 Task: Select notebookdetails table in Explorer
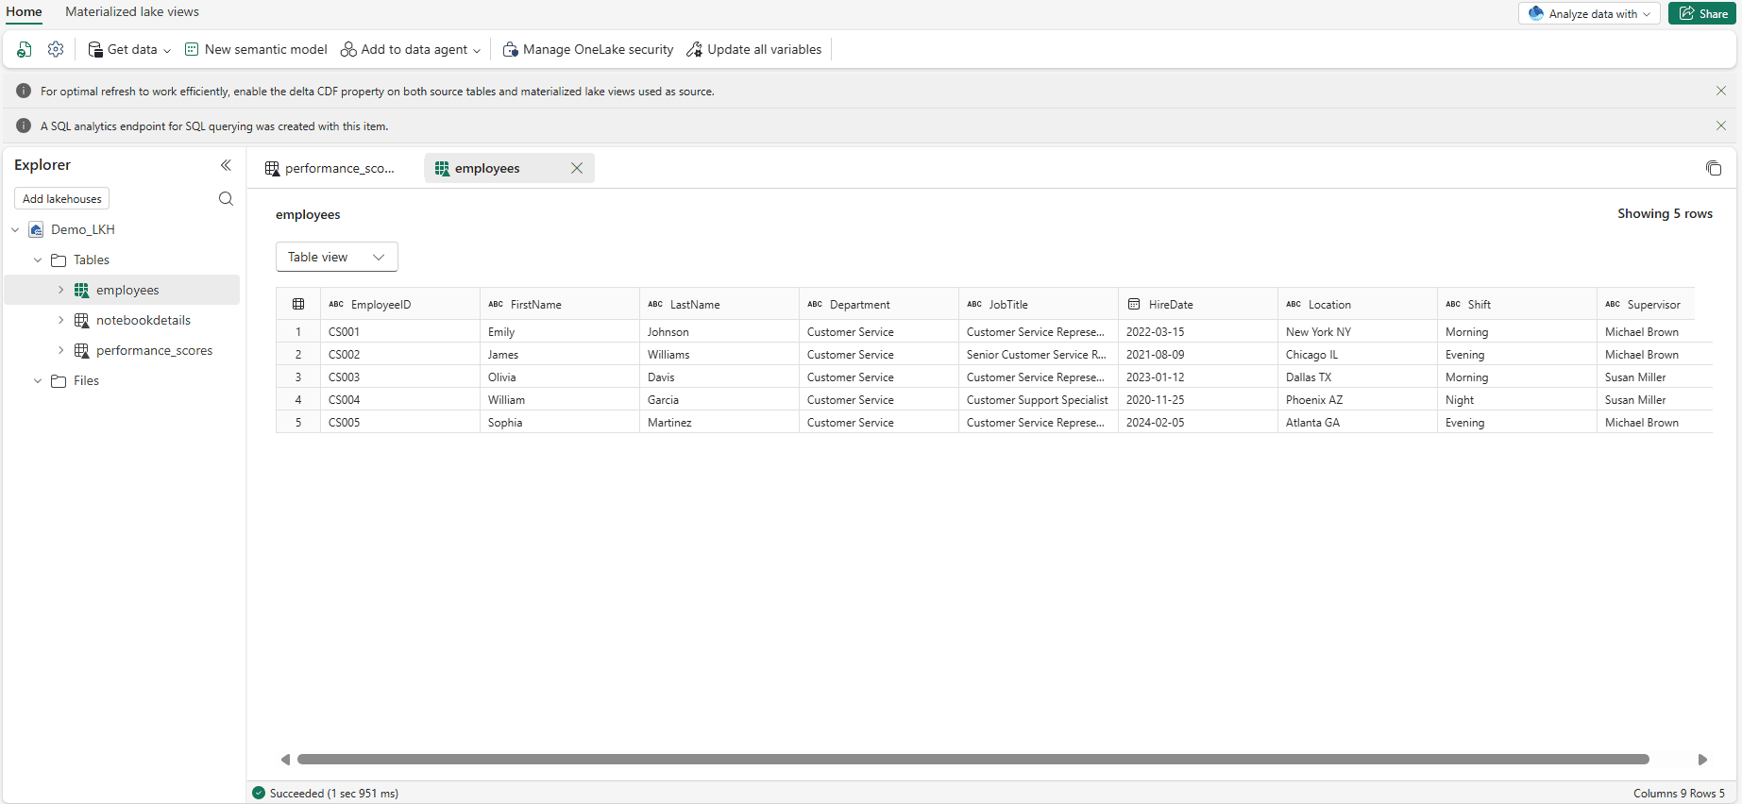click(144, 320)
